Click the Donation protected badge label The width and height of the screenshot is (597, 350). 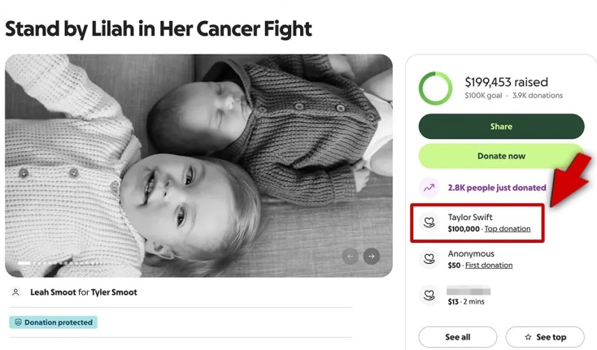coord(58,322)
